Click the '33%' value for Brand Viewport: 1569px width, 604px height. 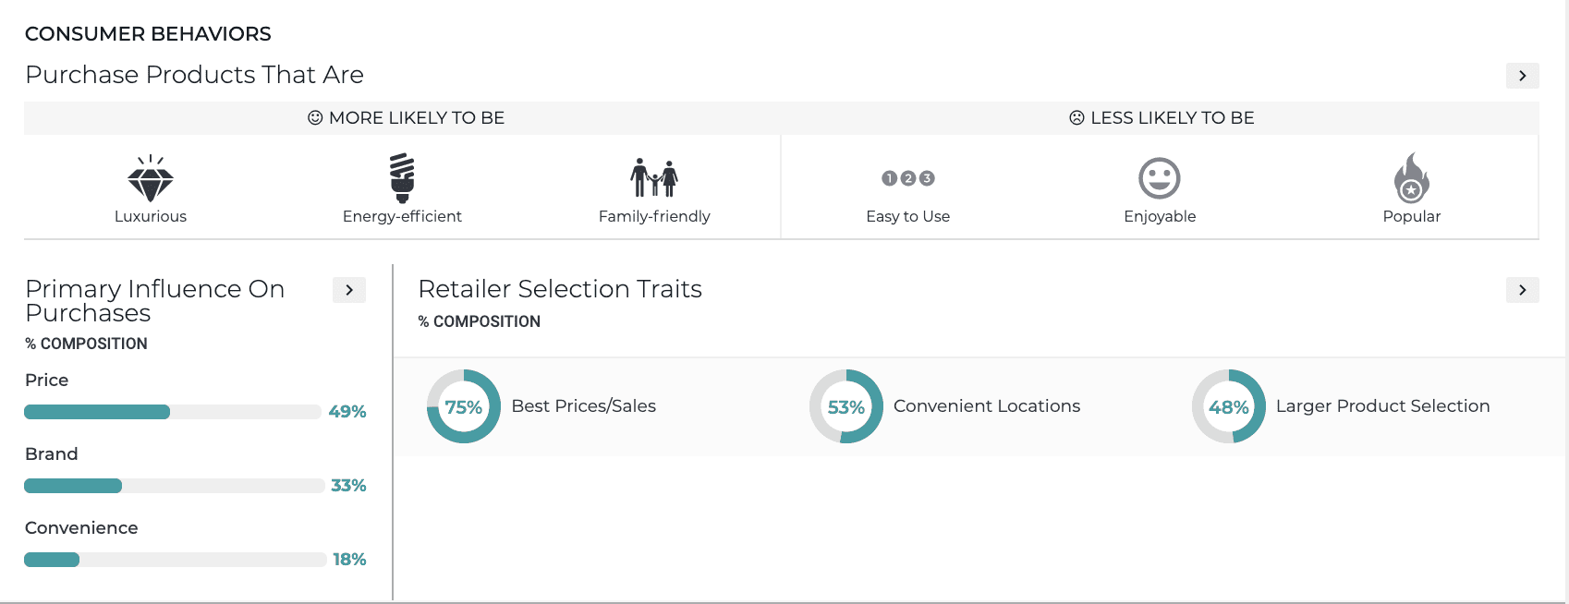pyautogui.click(x=348, y=486)
